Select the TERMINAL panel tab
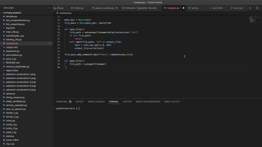Viewport: 262px width, 147px height. pos(114,102)
